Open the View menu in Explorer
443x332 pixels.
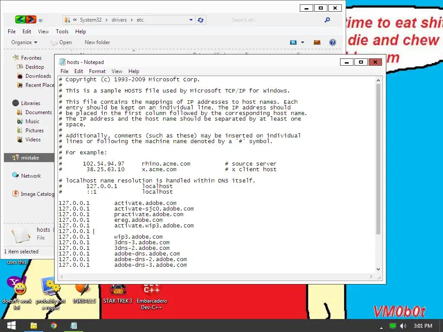click(43, 31)
